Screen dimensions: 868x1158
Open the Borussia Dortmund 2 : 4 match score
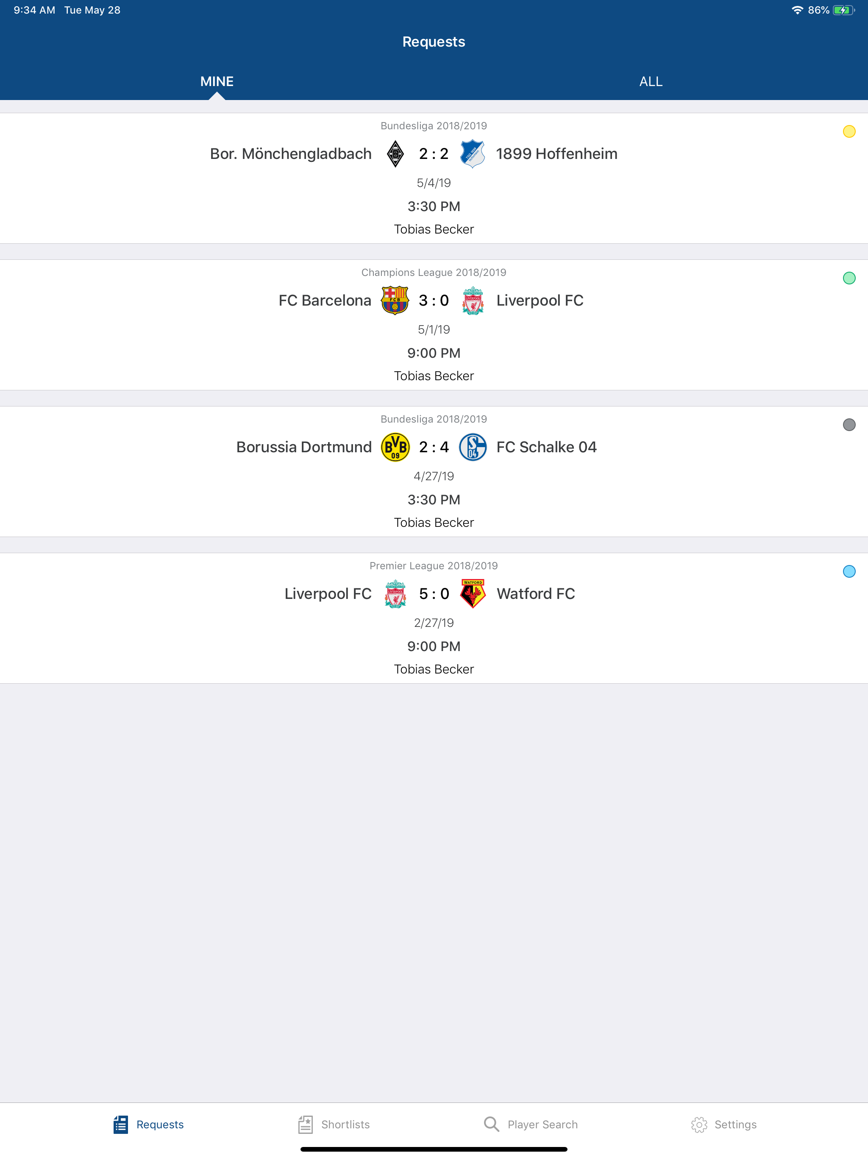click(x=434, y=447)
